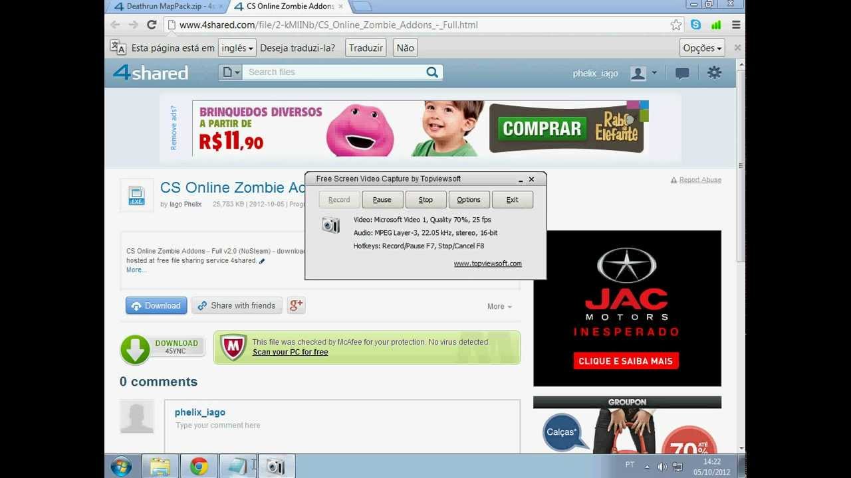
Task: Open a new browser tab
Action: [x=361, y=7]
